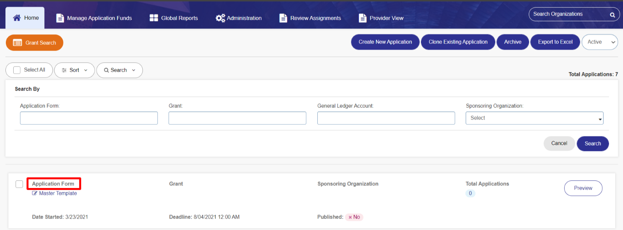The height and width of the screenshot is (230, 623).
Task: Expand the Sort dropdown
Action: (x=74, y=70)
